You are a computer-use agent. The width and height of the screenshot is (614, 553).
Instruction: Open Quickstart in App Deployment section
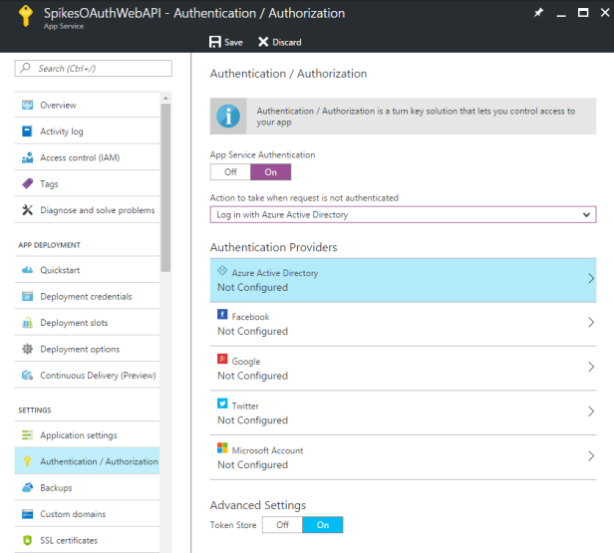point(87,270)
